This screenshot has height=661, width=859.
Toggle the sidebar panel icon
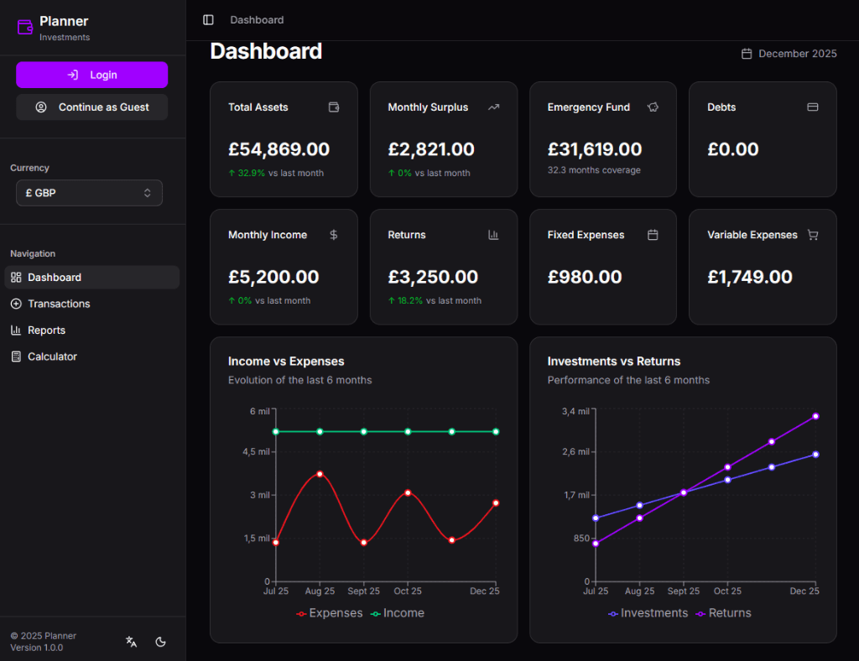(208, 20)
